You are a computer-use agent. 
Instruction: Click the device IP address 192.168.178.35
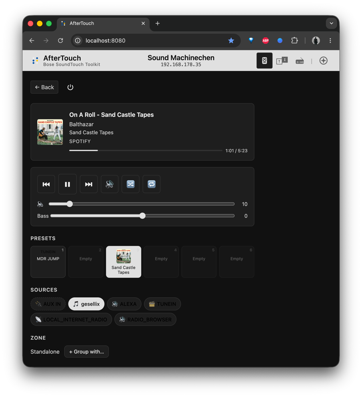coord(181,64)
